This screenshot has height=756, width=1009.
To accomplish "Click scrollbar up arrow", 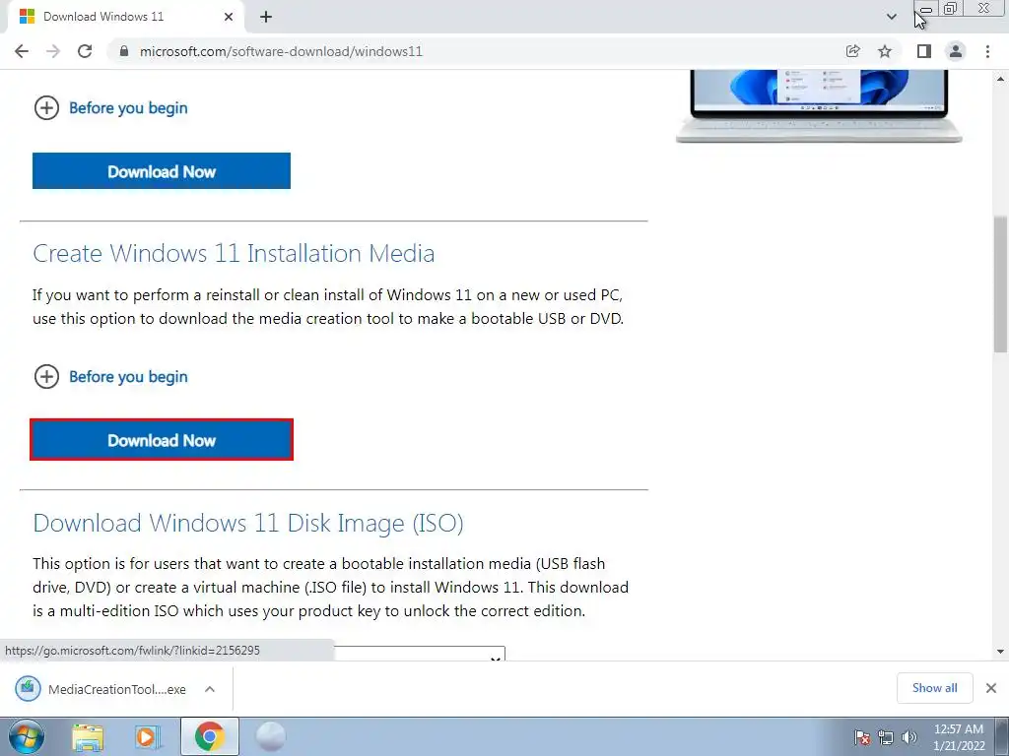I will coord(1001,79).
